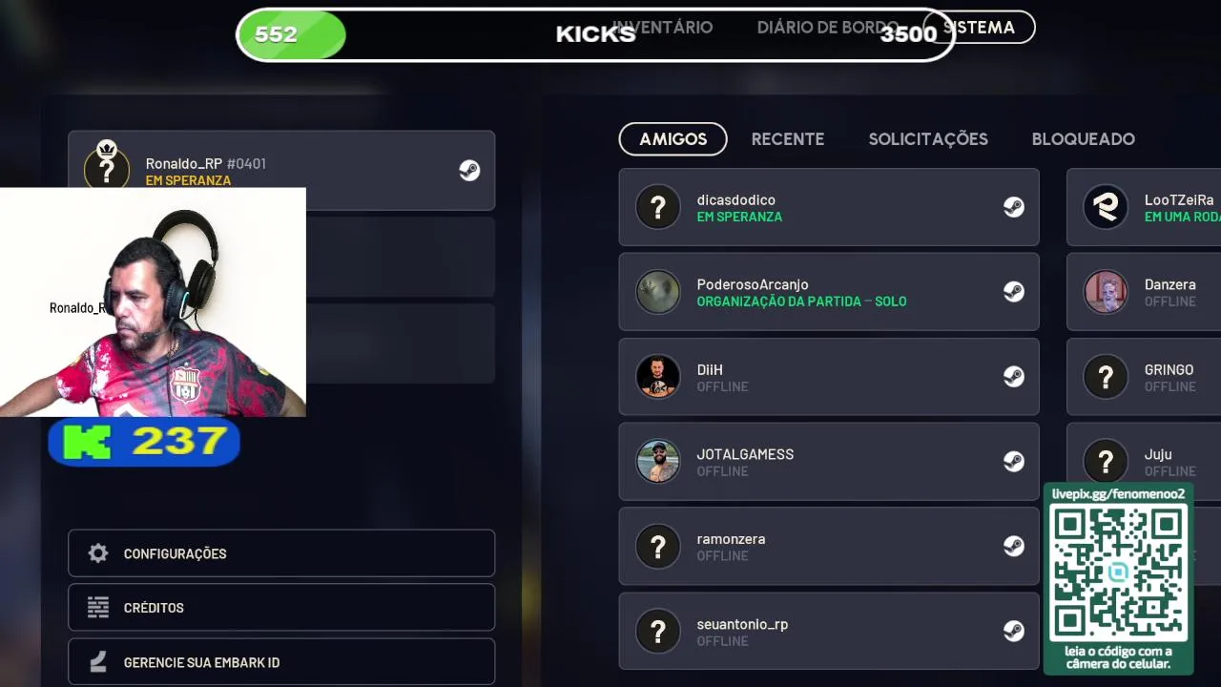Open the SISTEMA menu
The width and height of the screenshot is (1221, 687).
(979, 28)
